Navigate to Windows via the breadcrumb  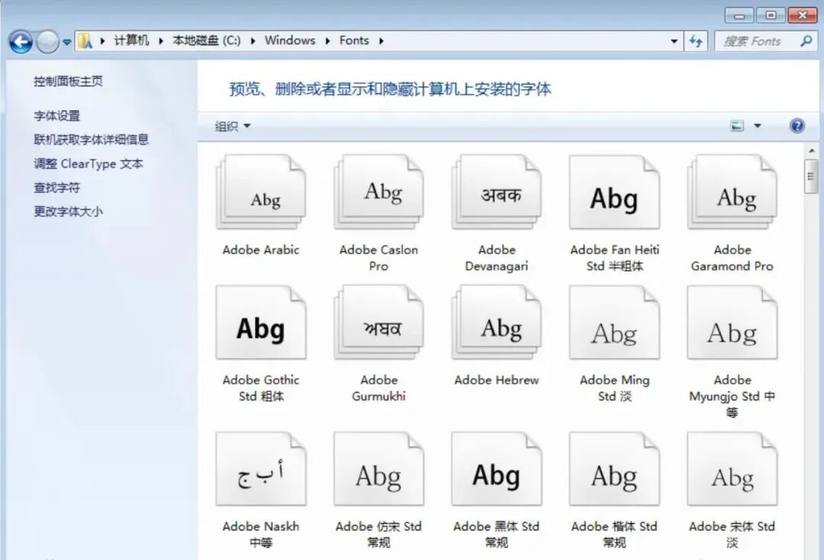(291, 41)
